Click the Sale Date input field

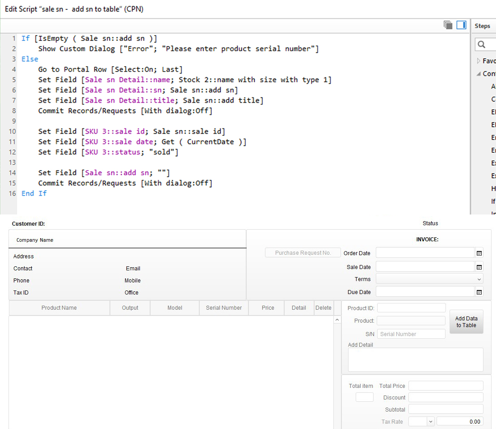(x=425, y=267)
